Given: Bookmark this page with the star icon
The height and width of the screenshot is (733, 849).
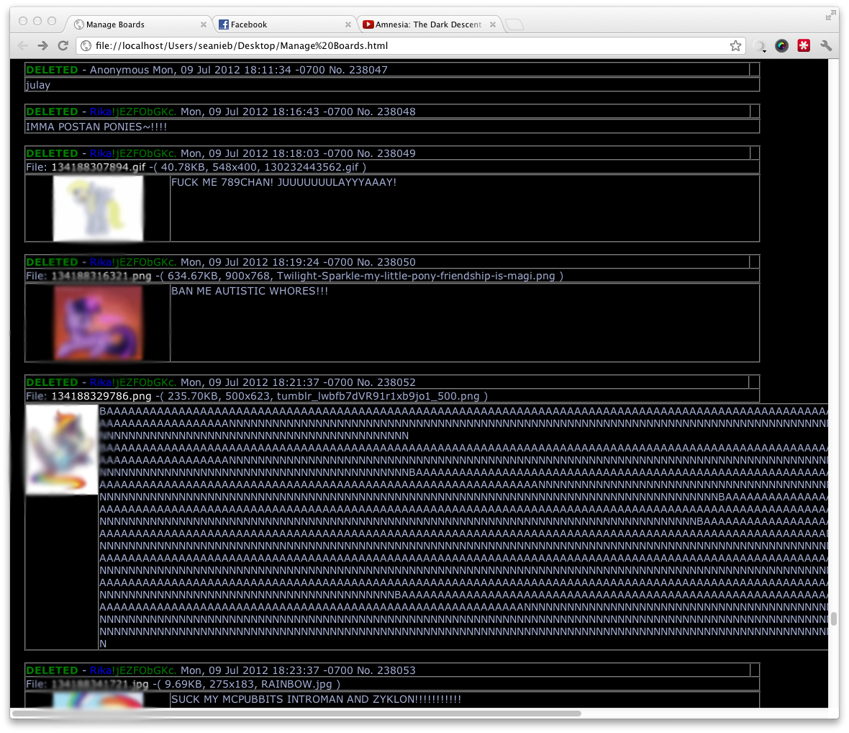Looking at the screenshot, I should point(735,46).
